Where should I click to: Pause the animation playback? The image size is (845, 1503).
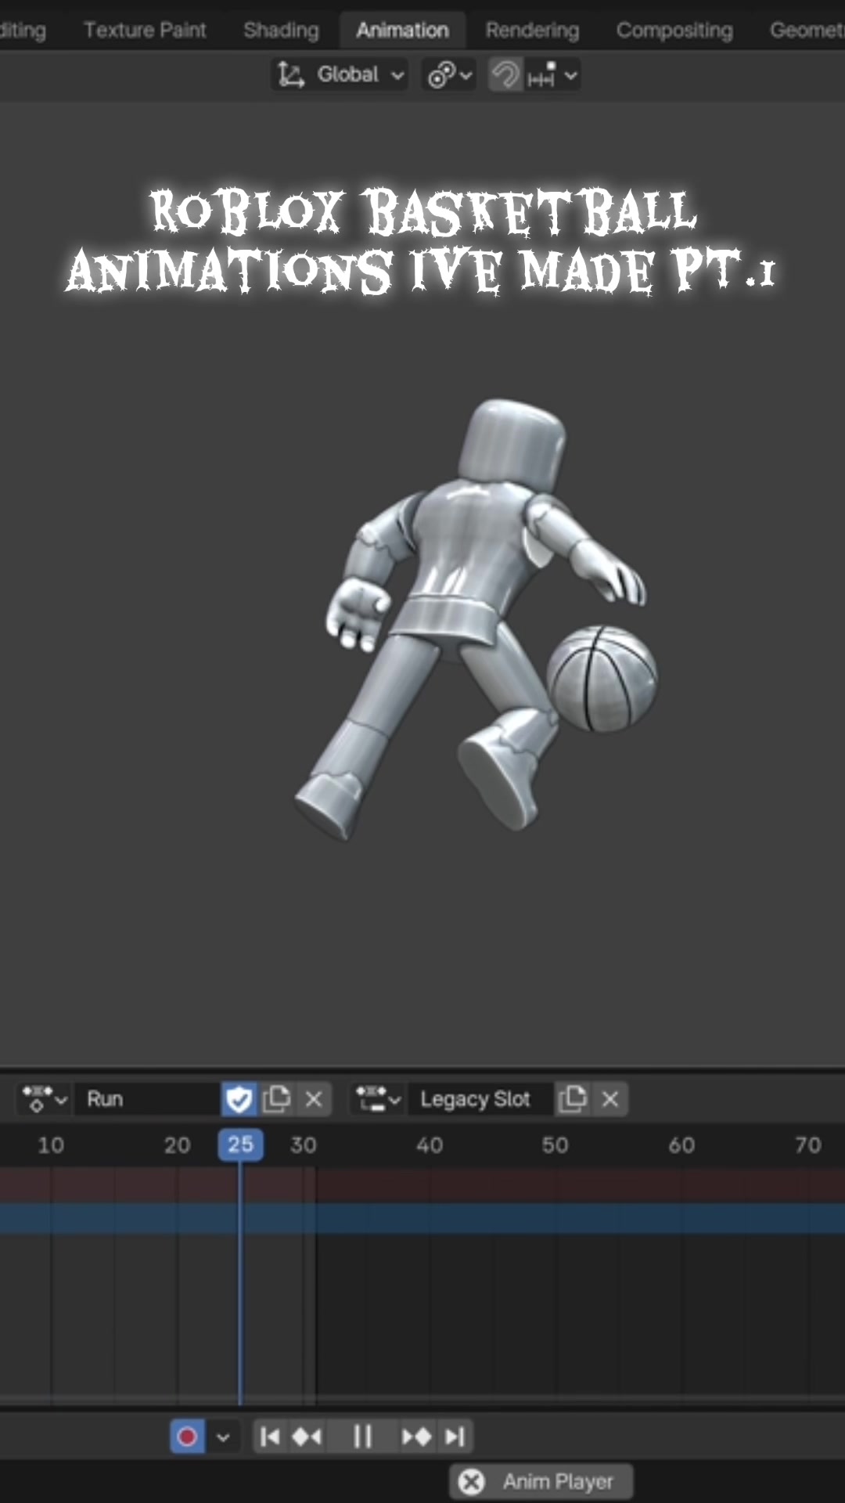tap(362, 1436)
